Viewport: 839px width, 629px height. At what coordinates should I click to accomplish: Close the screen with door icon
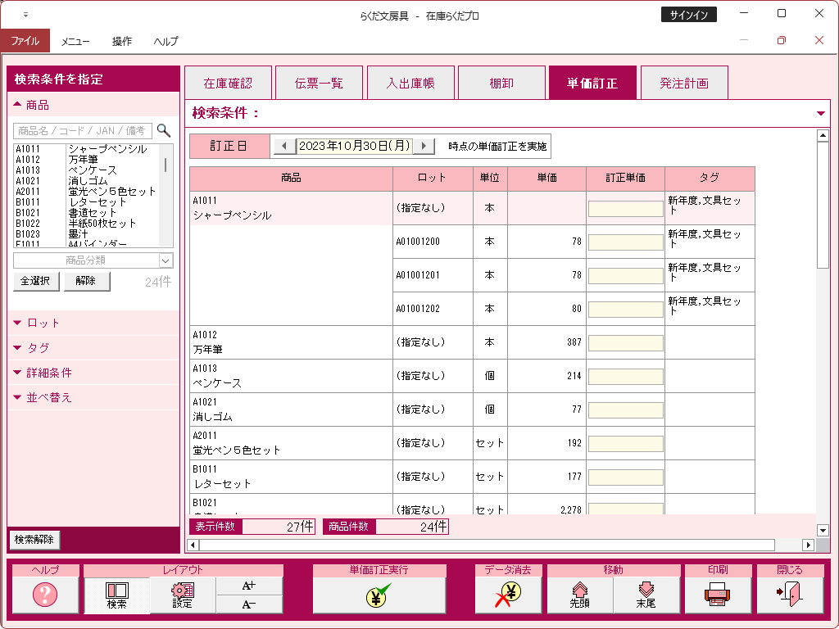tap(790, 595)
